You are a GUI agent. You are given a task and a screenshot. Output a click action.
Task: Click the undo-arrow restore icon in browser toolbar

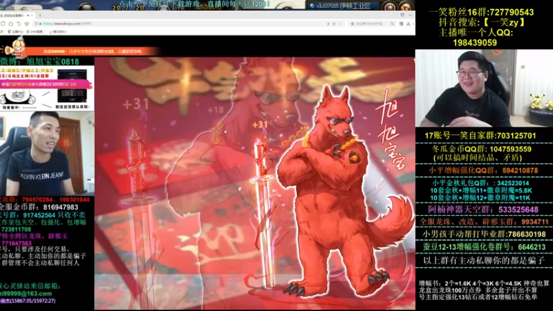point(19,23)
